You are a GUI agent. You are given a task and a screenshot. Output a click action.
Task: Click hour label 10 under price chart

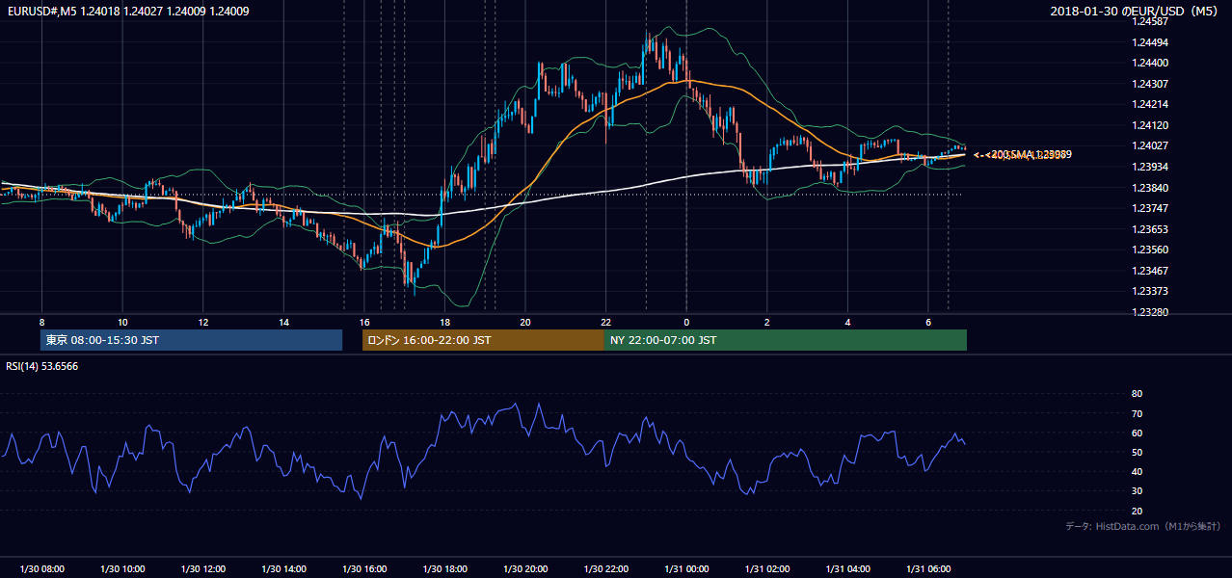point(122,322)
